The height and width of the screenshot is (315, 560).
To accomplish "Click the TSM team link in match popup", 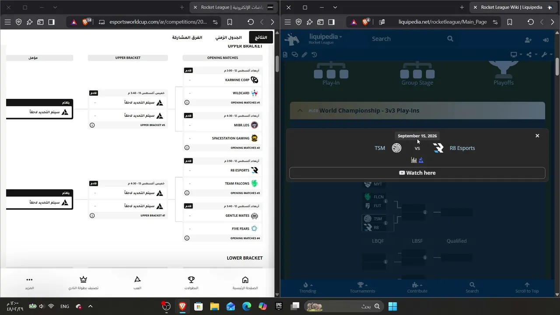I will [x=380, y=148].
